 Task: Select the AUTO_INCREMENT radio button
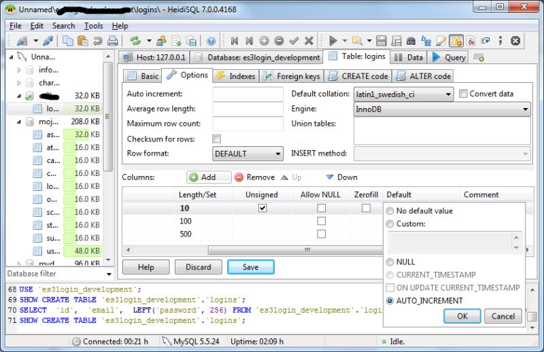click(x=390, y=300)
